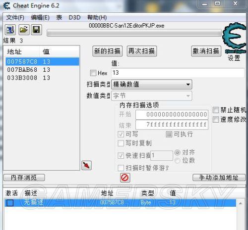
Task: Click the 再次扫描 next scan button
Action: click(x=142, y=51)
